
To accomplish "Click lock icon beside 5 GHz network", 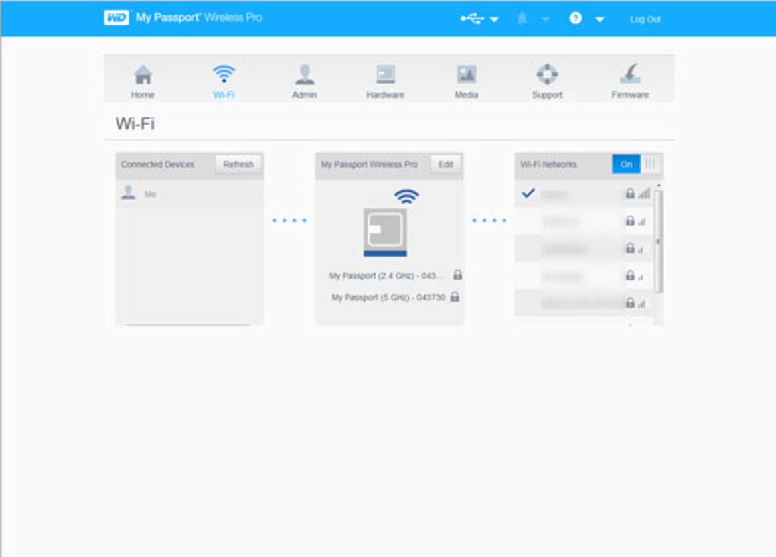I will click(455, 297).
